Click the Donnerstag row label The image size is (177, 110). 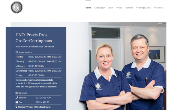pos(21,71)
